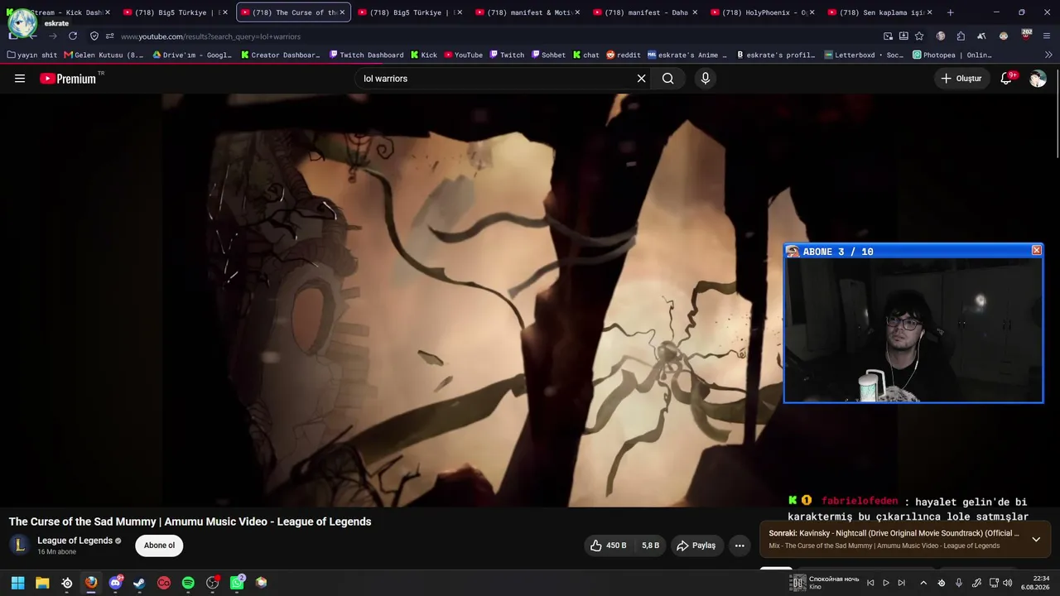Image resolution: width=1060 pixels, height=596 pixels.
Task: Close the 'HolyPhoenix' browser tab
Action: coord(812,12)
